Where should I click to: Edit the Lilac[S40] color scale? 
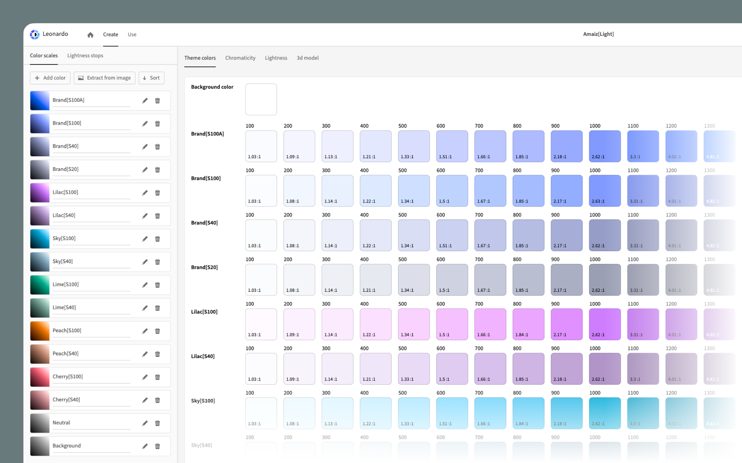[x=145, y=216]
